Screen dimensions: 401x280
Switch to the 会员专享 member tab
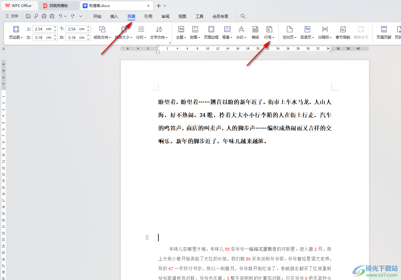pyautogui.click(x=220, y=16)
